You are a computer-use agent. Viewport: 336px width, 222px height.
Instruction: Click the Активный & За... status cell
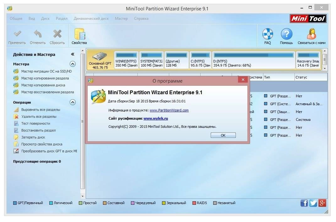(309, 104)
